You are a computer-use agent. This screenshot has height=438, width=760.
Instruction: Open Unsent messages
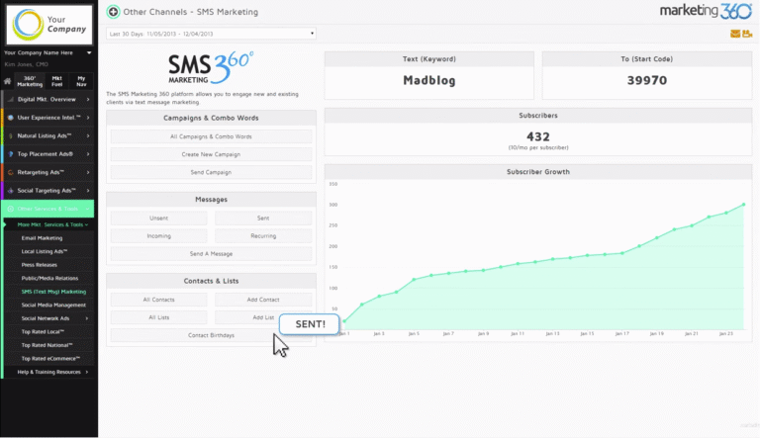coord(158,219)
